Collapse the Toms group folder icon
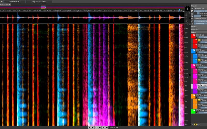 coord(194,65)
